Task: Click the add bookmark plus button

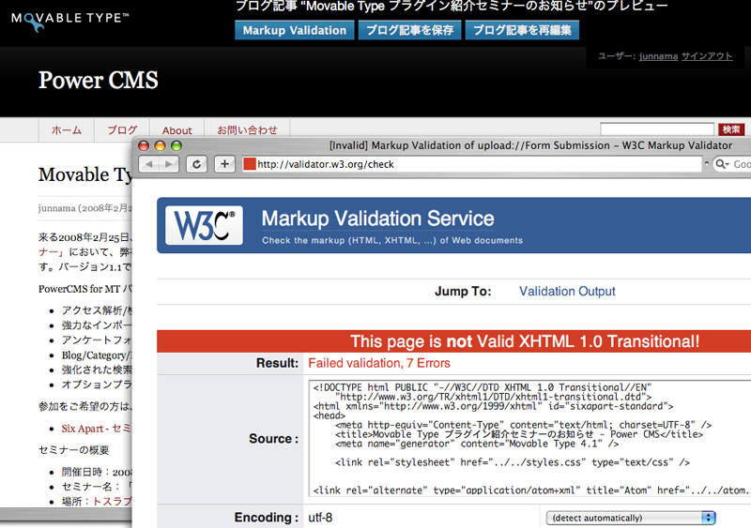Action: point(224,164)
